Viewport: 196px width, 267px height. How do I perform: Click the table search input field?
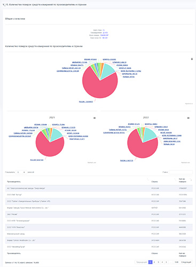[x=181, y=172]
